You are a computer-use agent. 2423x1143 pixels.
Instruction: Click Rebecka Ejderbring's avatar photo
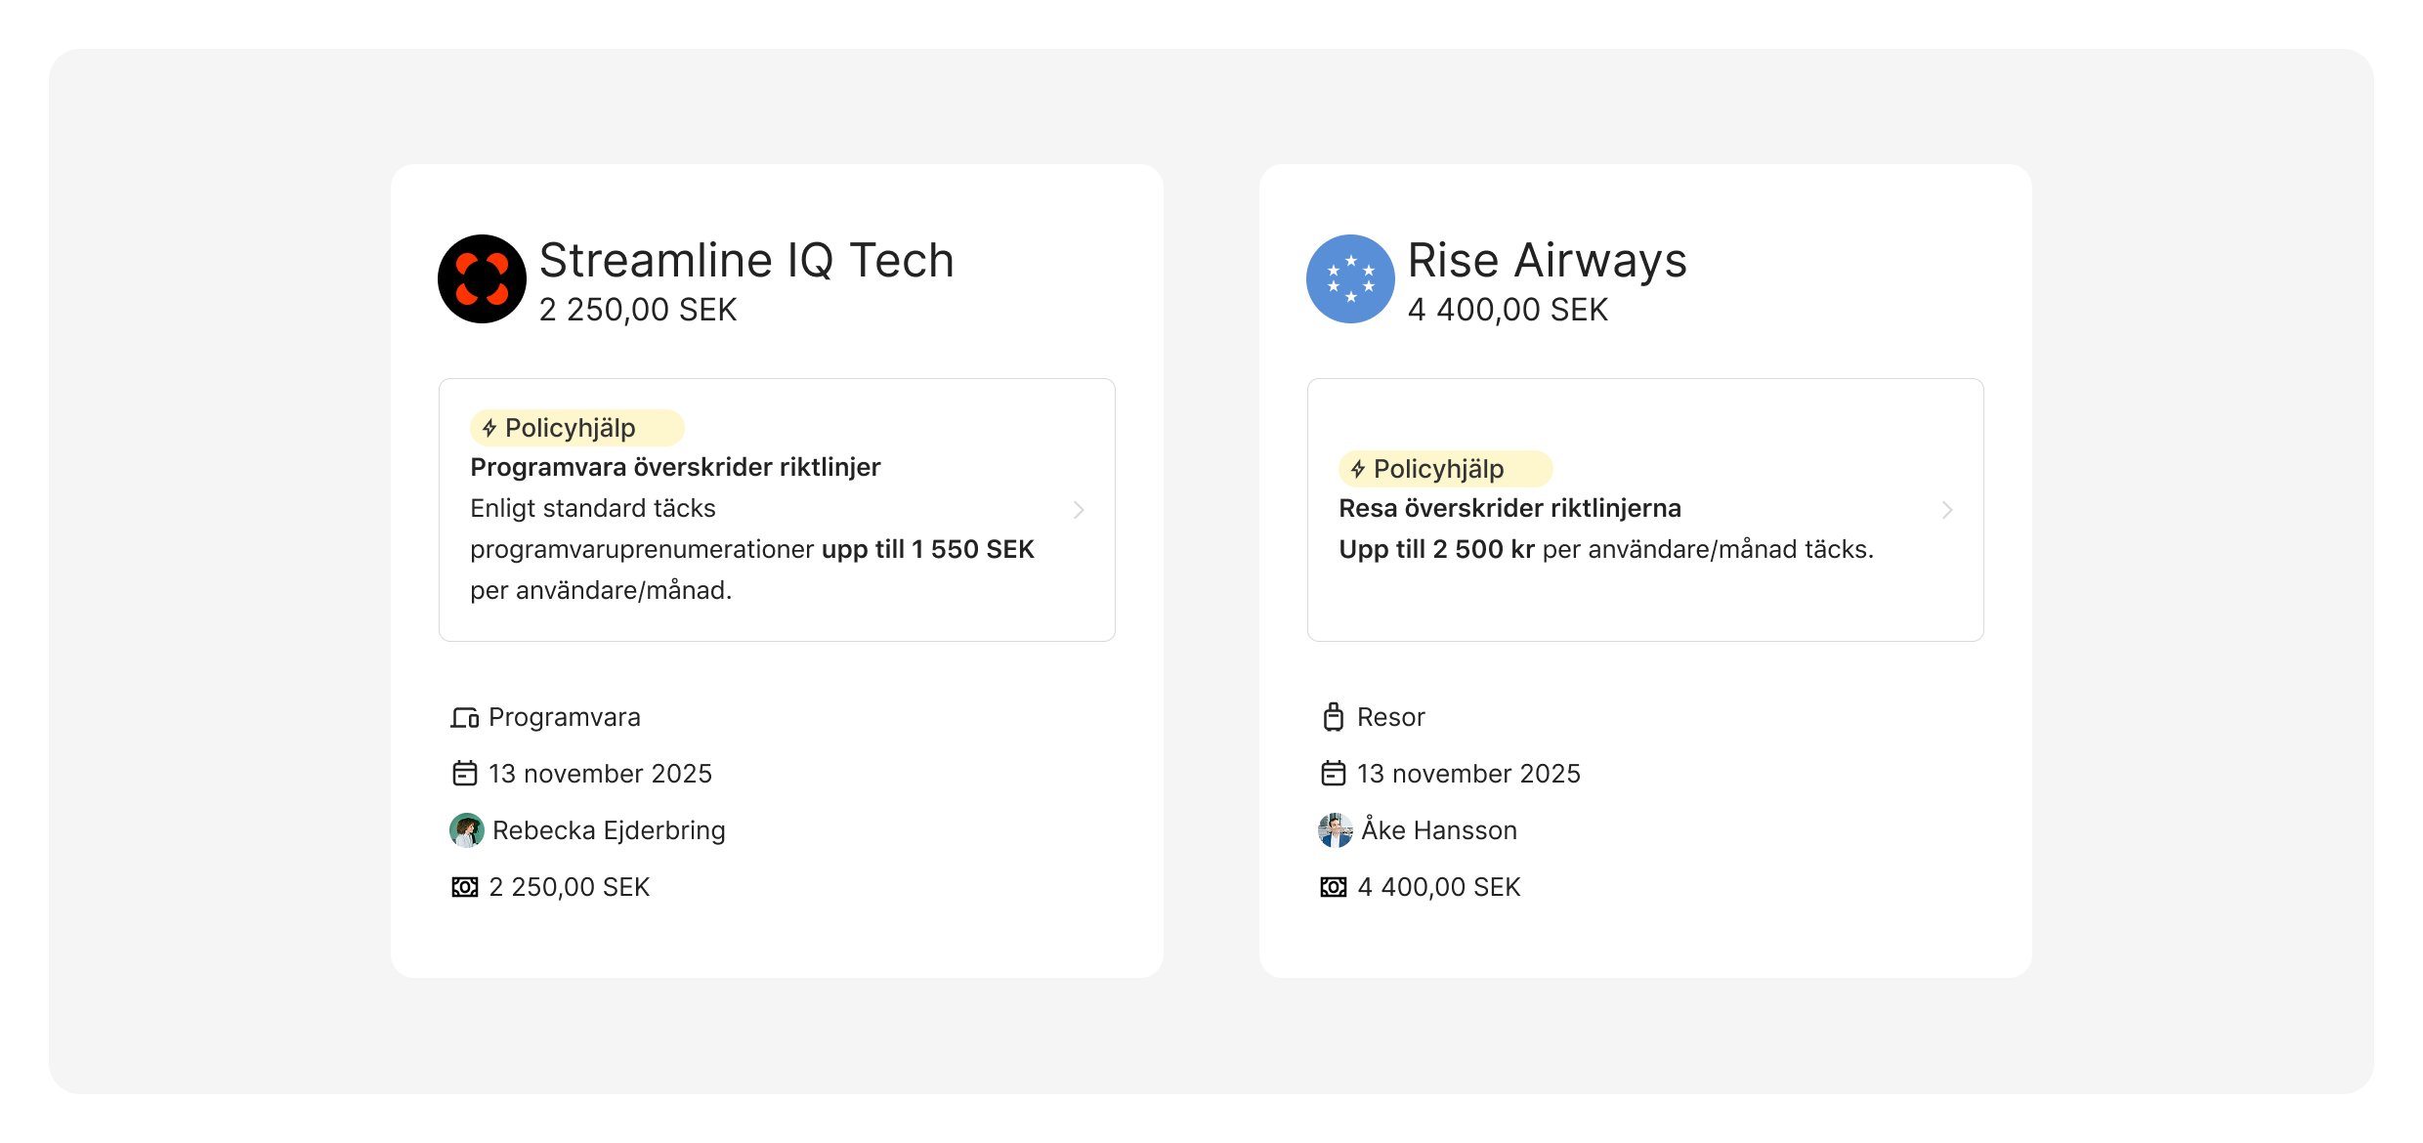tap(466, 830)
